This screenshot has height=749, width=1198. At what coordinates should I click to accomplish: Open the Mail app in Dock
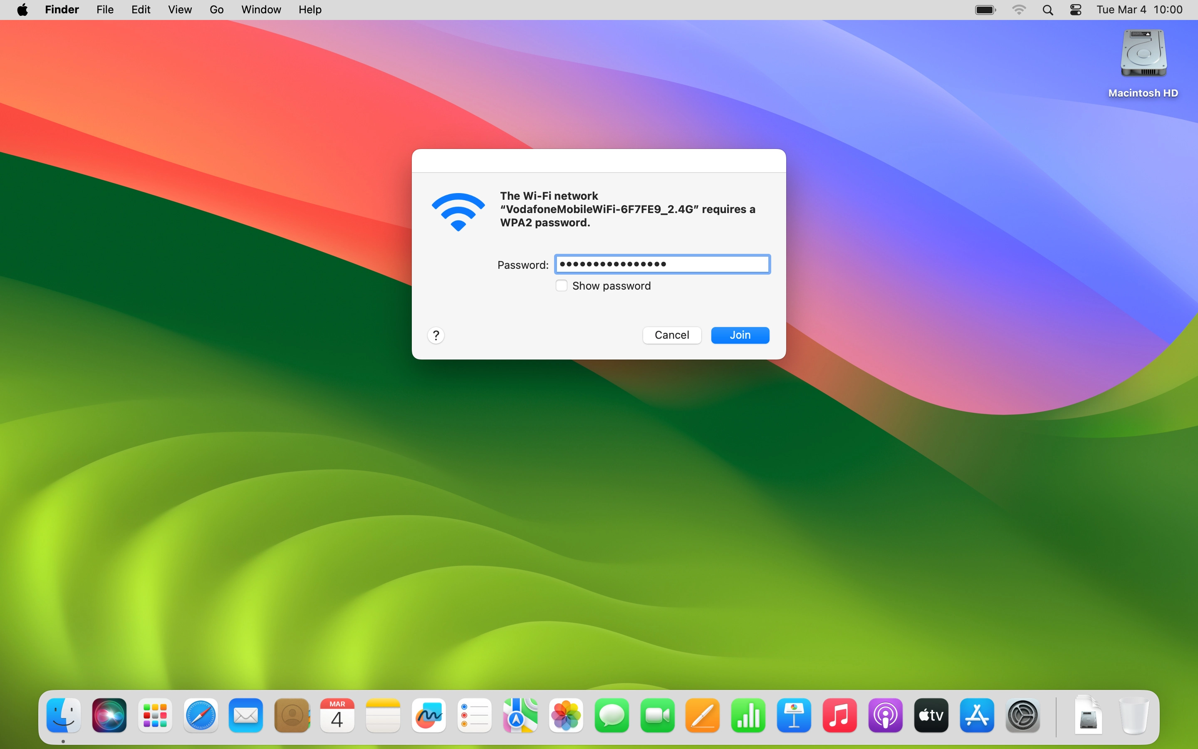point(246,715)
